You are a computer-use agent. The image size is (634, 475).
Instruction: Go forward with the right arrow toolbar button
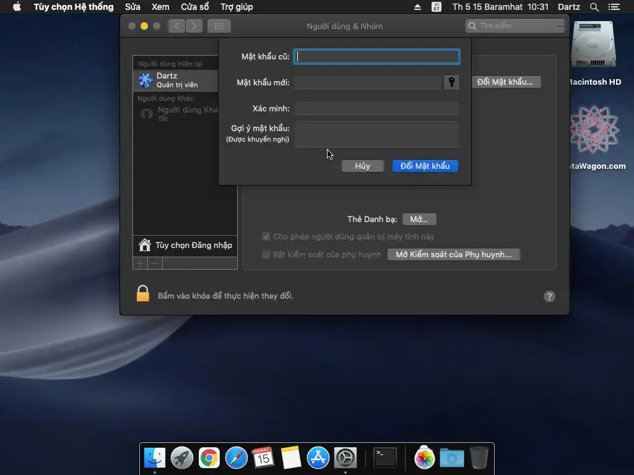[194, 26]
